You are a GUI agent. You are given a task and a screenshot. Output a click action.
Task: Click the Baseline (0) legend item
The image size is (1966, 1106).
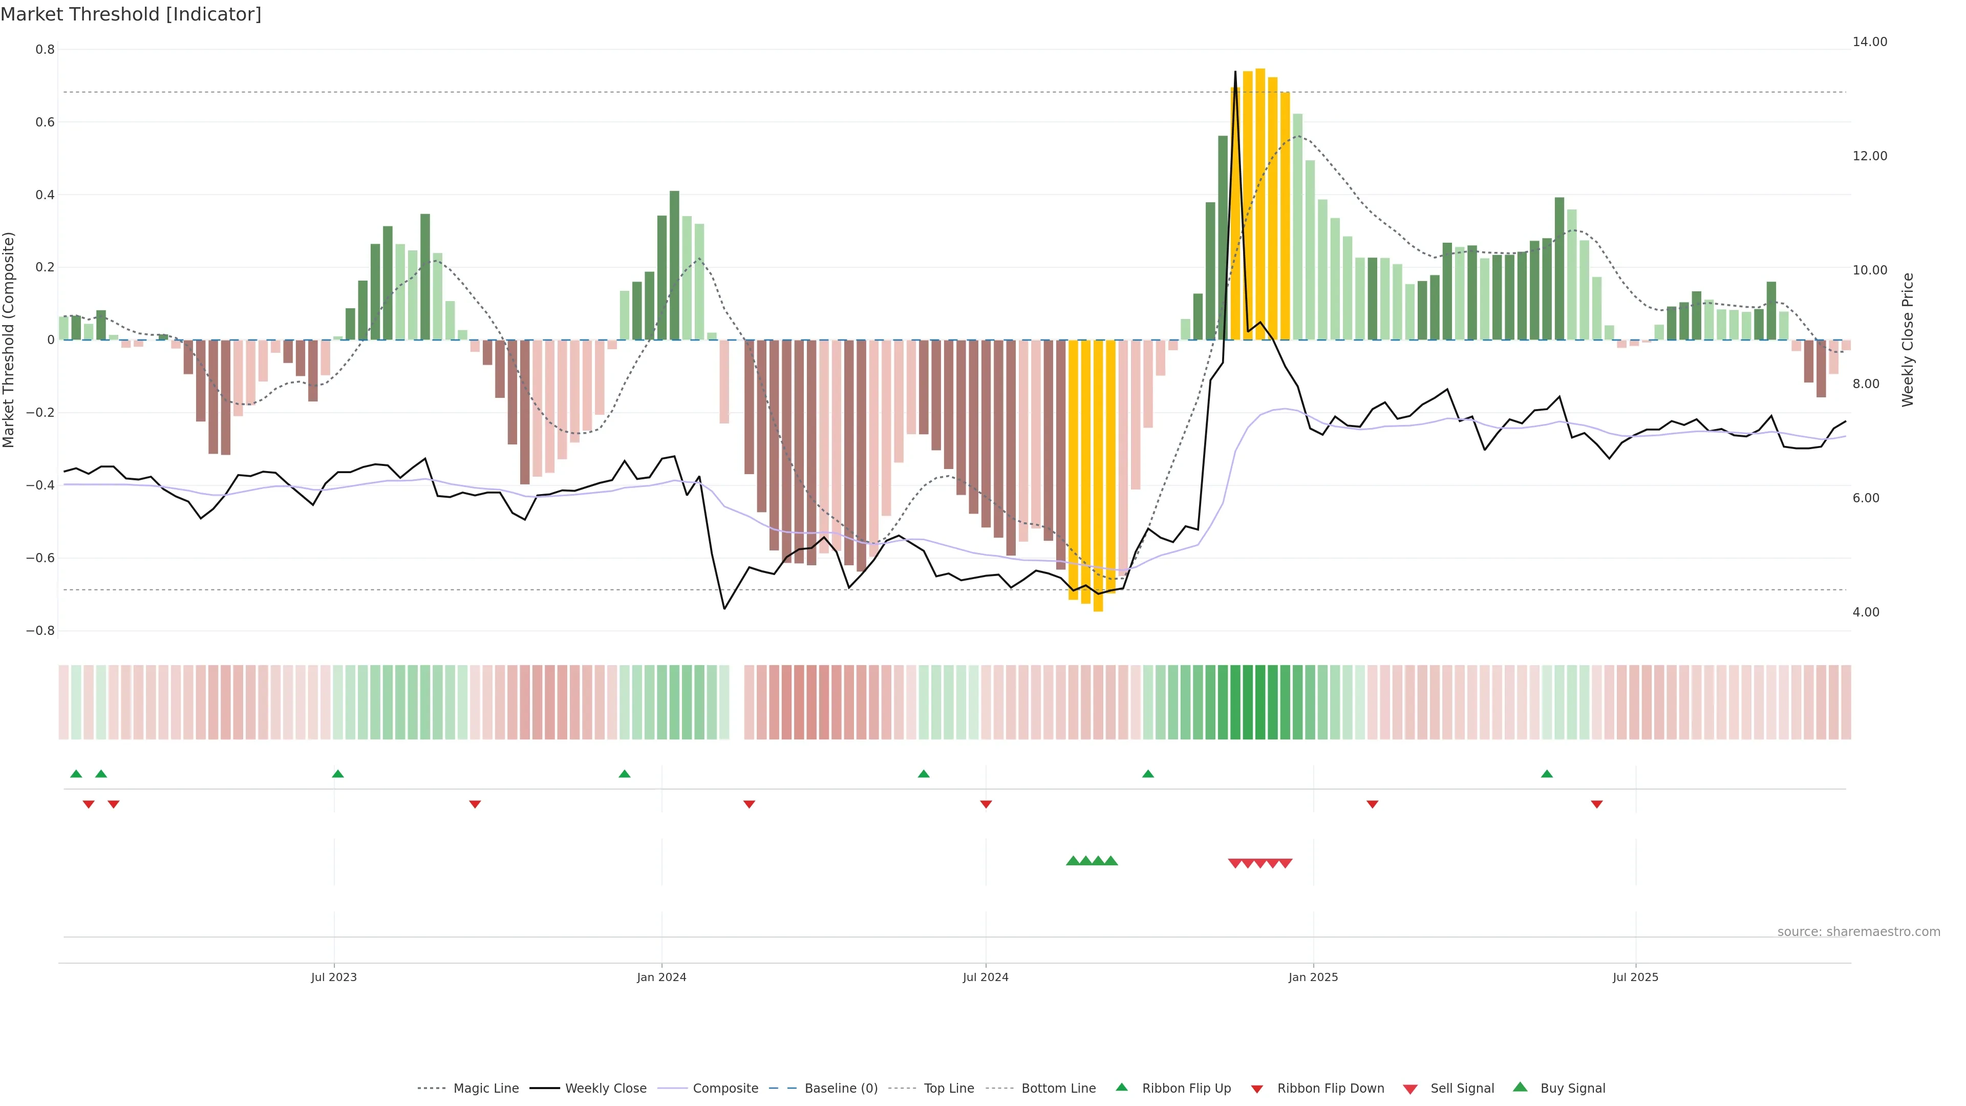click(840, 1088)
